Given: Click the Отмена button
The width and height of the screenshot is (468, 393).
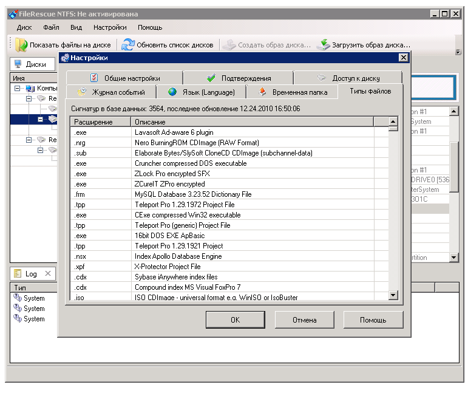Looking at the screenshot, I should [305, 320].
